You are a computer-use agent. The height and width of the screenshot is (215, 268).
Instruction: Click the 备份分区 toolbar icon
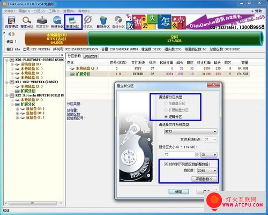(118, 22)
